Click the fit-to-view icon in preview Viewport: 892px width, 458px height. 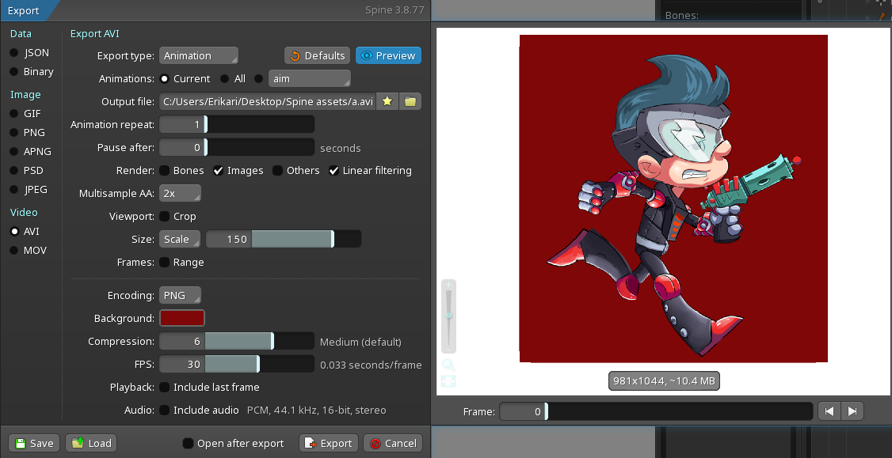(x=448, y=381)
